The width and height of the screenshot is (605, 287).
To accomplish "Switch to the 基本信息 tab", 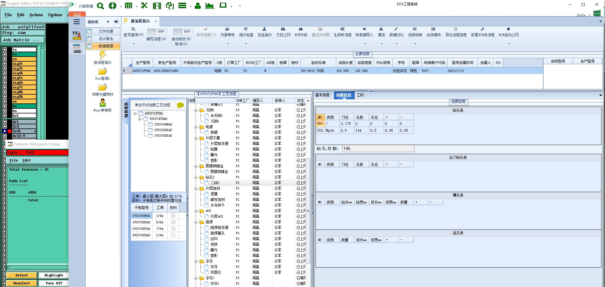I will click(x=322, y=95).
